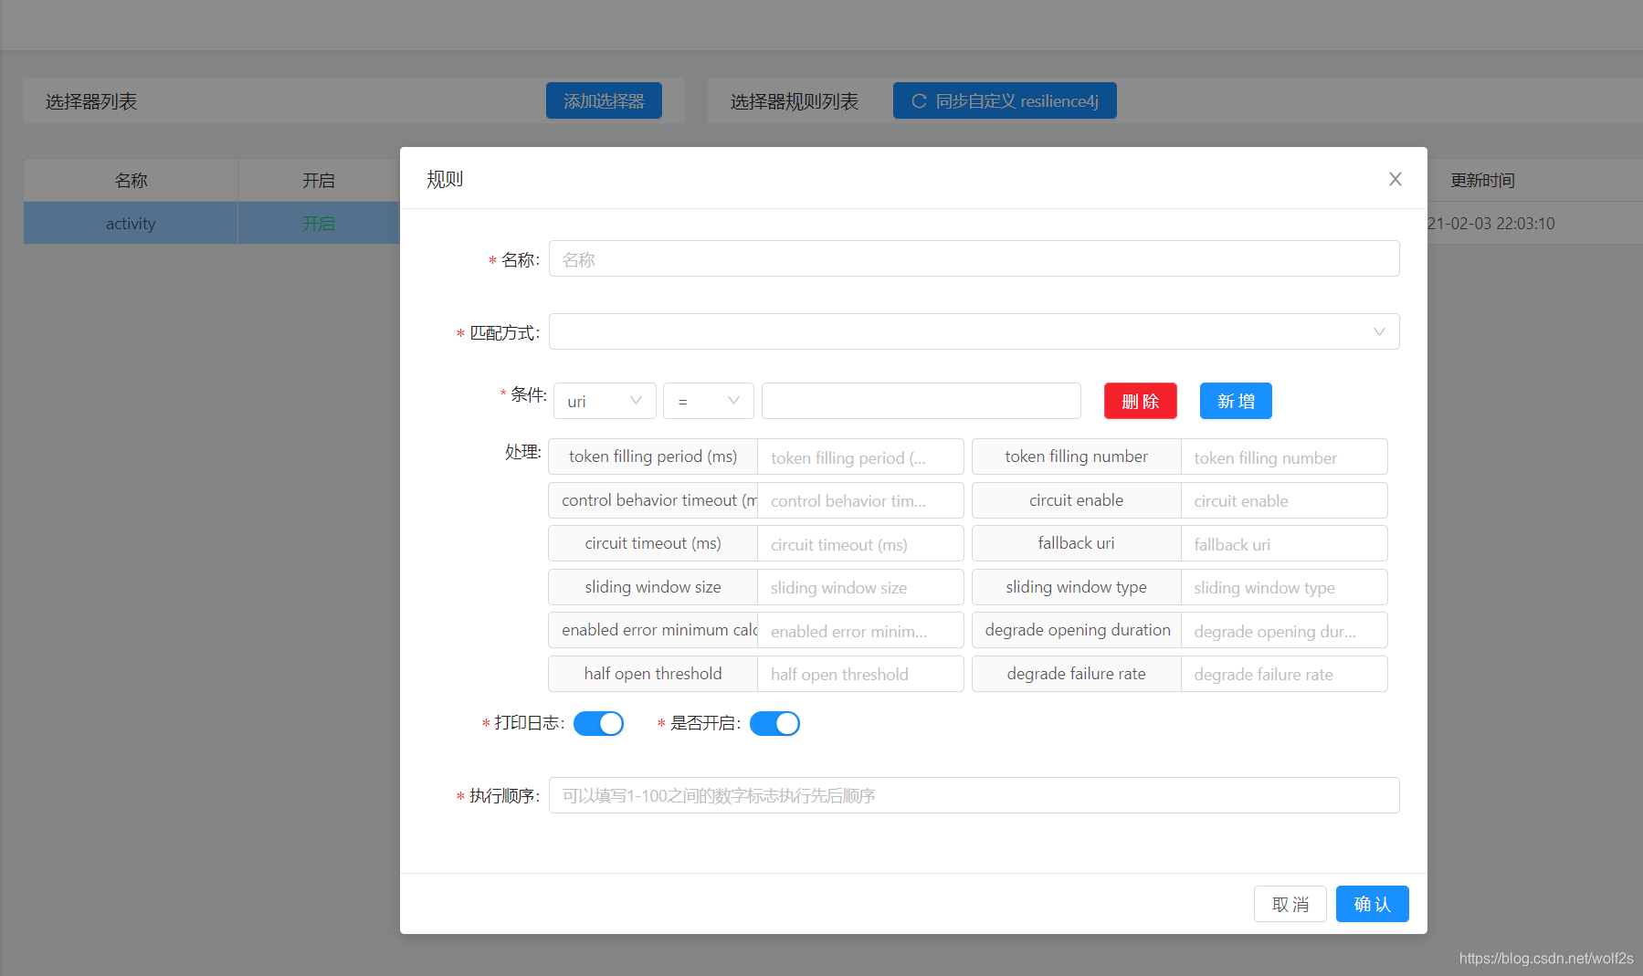Viewport: 1643px width, 976px height.
Task: Click the fallback uri input field
Action: (1284, 543)
